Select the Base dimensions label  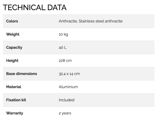[21, 74]
